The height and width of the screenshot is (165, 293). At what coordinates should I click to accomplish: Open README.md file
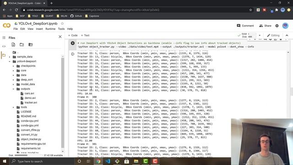(28, 116)
